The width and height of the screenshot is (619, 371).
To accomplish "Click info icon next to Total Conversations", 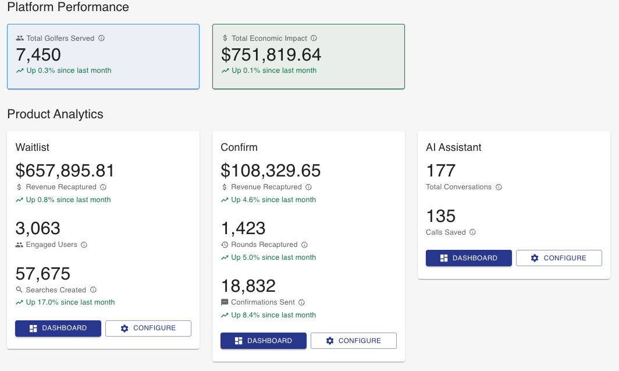I will (499, 188).
